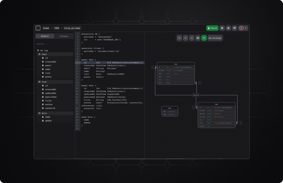This screenshot has width=283, height=183.
Task: Switch to the Changes tab
Action: pos(64,36)
